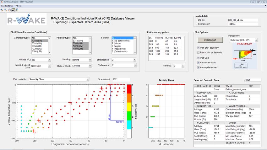Screen dimensions: 267x150
Task: Minimize the SHA Visualiser window
Action: tap(253, 2)
